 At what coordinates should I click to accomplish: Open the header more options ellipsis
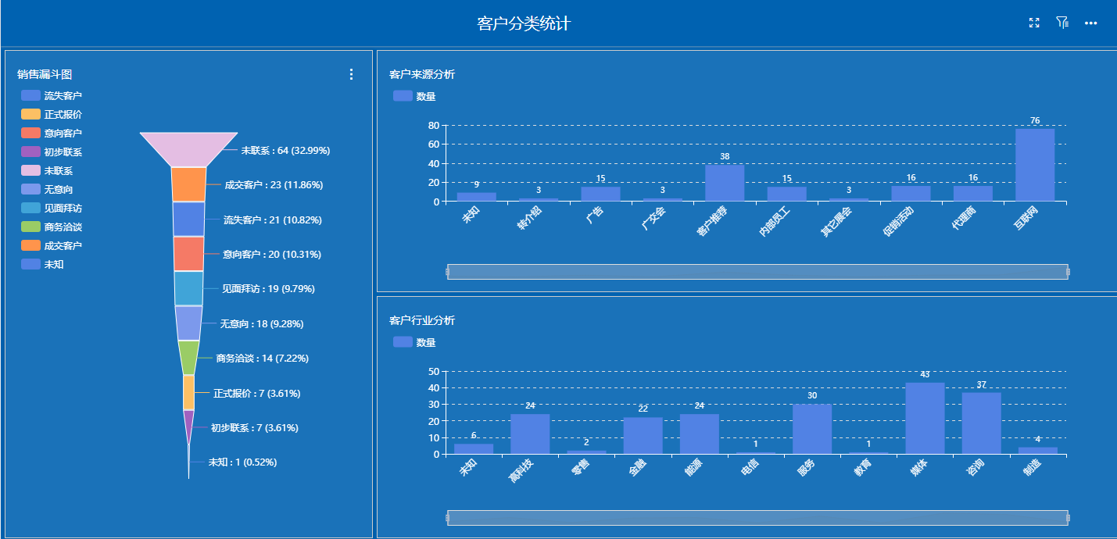pyautogui.click(x=1090, y=23)
